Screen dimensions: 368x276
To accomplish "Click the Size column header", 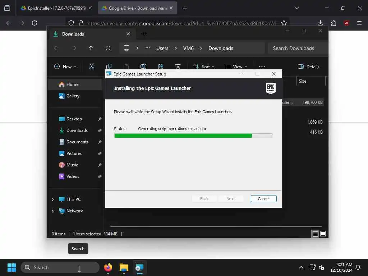I will pyautogui.click(x=311, y=81).
